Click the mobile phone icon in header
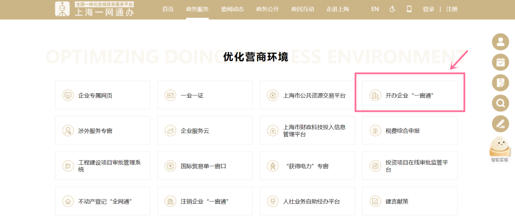Image resolution: width=515 pixels, height=219 pixels. [x=409, y=9]
